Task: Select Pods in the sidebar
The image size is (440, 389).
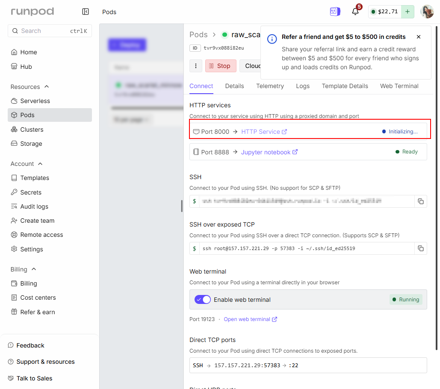Action: tap(50, 115)
